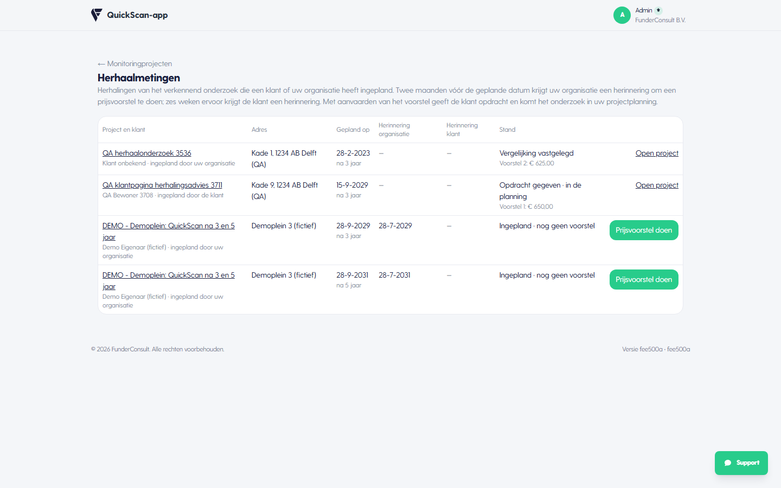This screenshot has height=488, width=781.
Task: Click the Voorstel 1: € 650,00 amount
Action: click(526, 207)
